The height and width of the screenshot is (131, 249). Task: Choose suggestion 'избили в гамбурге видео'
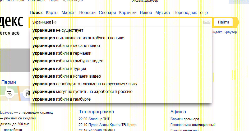click(x=121, y=61)
